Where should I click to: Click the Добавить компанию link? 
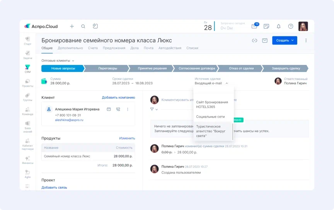[x=118, y=97]
